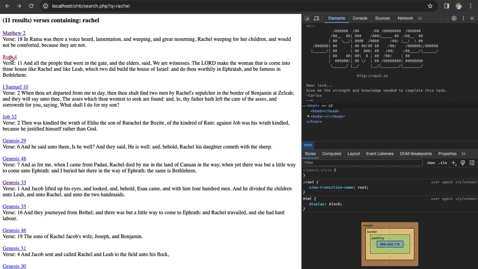This screenshot has width=478, height=269.
Task: Go forward in browser history
Action: 19,6
